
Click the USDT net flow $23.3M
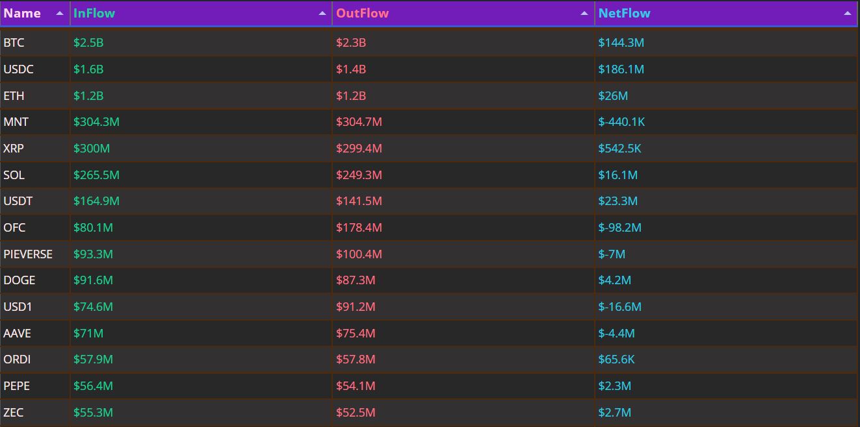point(618,201)
